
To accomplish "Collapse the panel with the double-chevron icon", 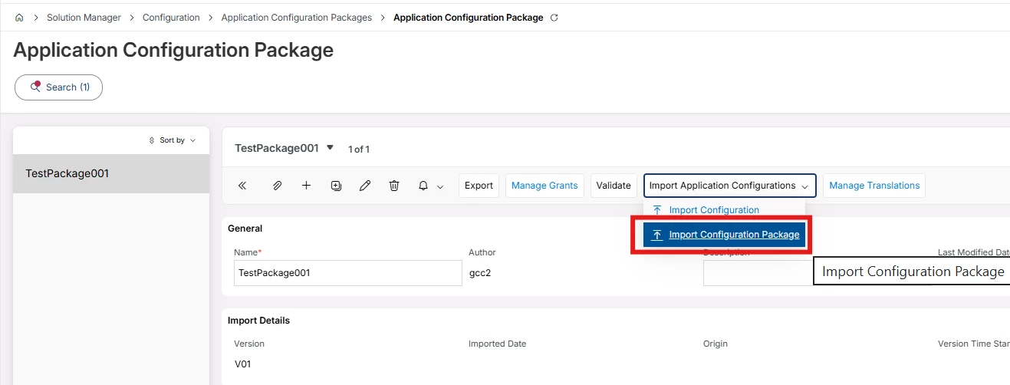I will 242,186.
